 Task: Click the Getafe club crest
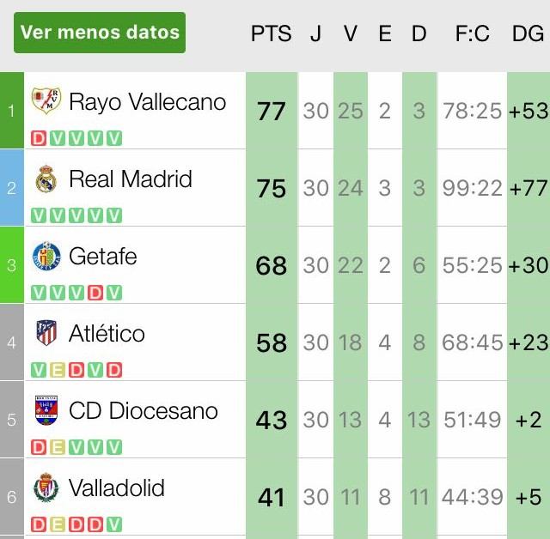46,256
